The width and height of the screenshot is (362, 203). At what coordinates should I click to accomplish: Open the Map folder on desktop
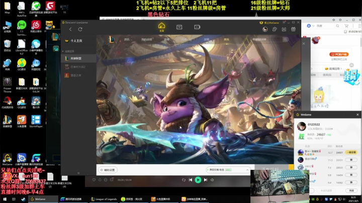8,8
